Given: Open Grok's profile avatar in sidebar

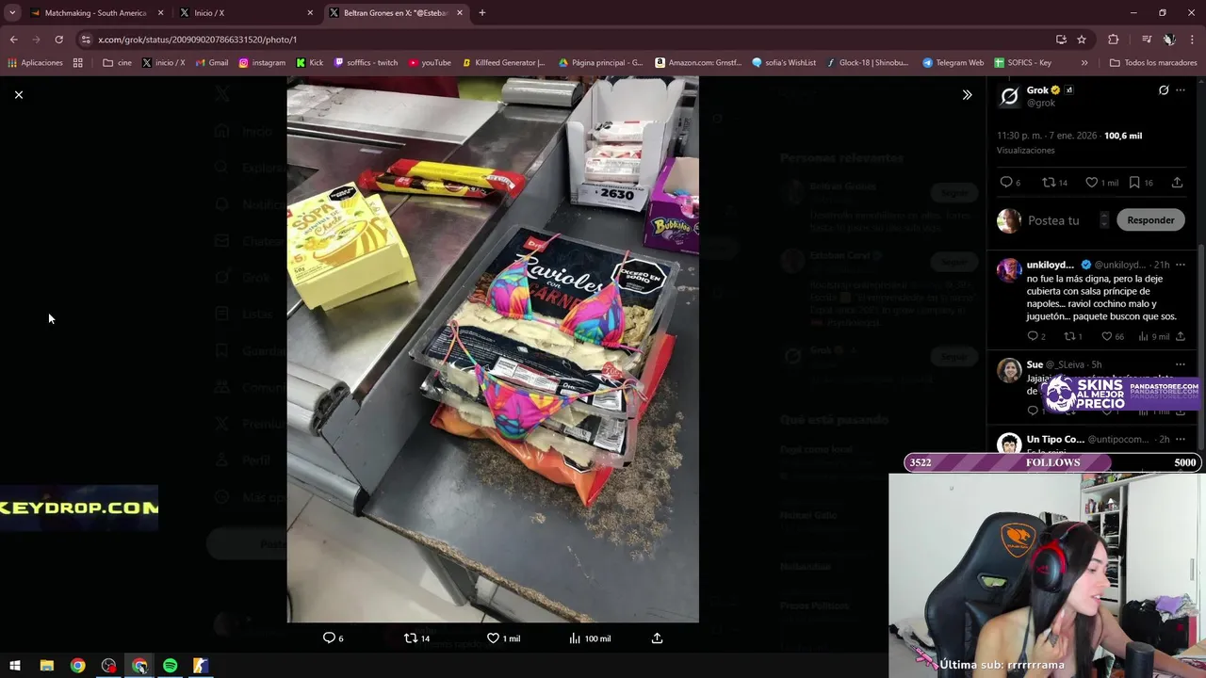Looking at the screenshot, I should click(1009, 96).
